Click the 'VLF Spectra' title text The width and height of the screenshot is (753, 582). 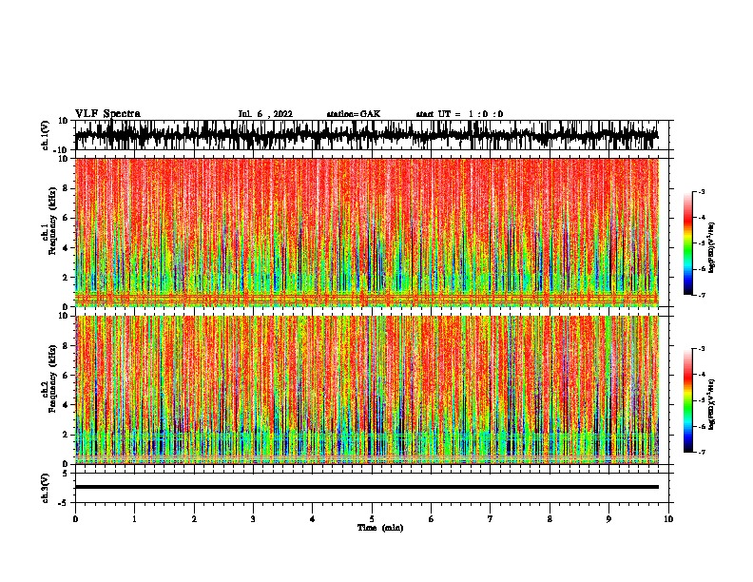point(107,114)
